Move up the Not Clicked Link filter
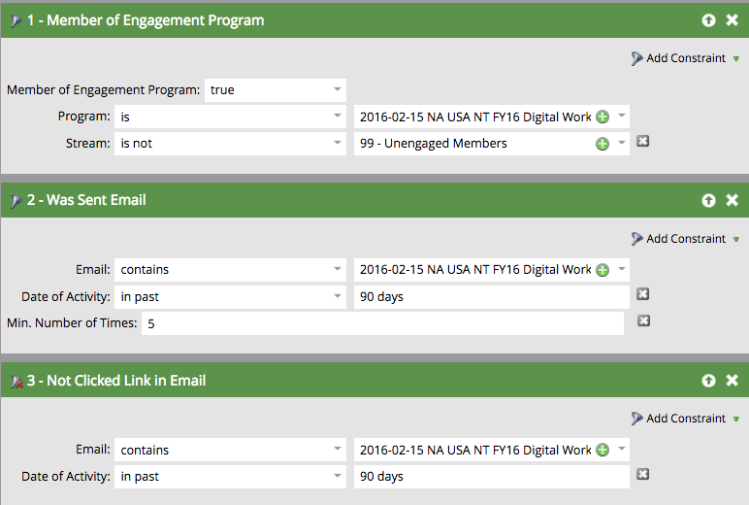The width and height of the screenshot is (749, 505). [x=709, y=380]
